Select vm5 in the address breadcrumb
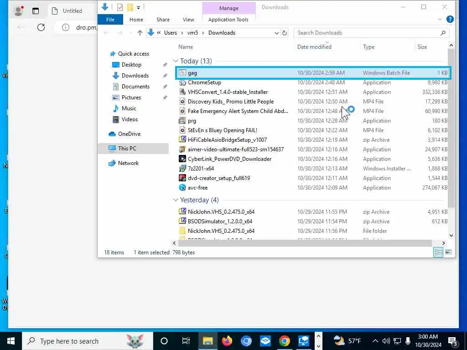467x350 pixels. point(192,33)
